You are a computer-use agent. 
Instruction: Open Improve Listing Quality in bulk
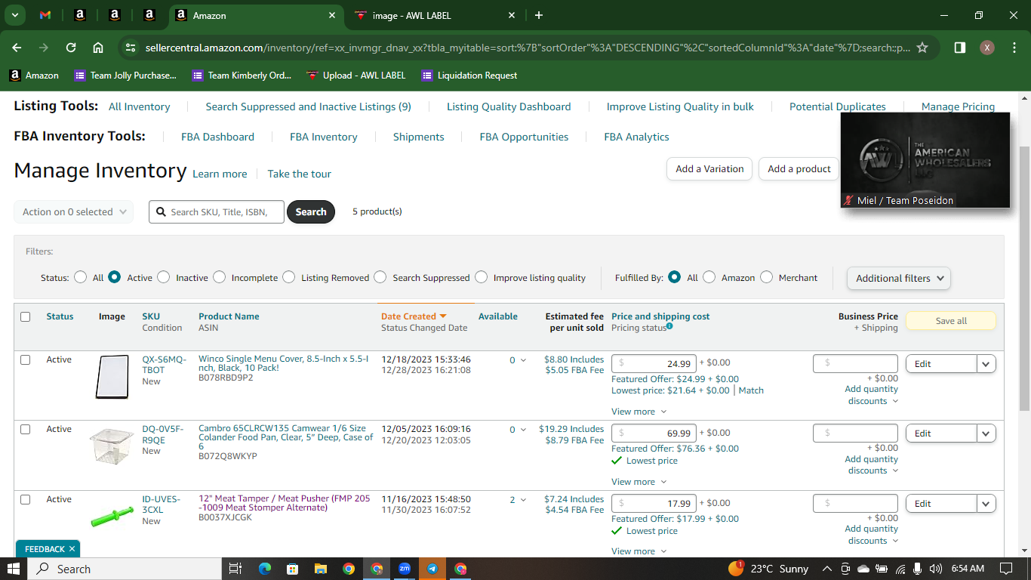[680, 106]
